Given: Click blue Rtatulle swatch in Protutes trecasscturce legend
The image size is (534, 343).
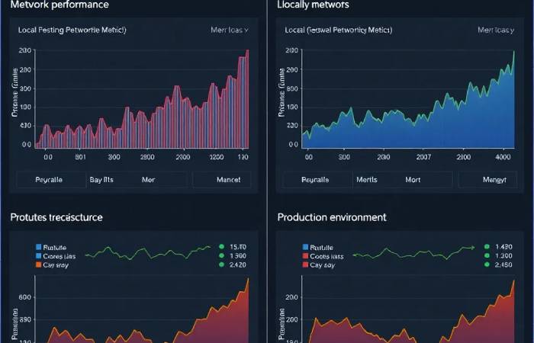Looking at the screenshot, I should [38, 247].
